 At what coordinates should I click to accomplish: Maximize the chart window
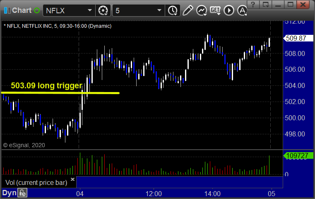coord(290,5)
